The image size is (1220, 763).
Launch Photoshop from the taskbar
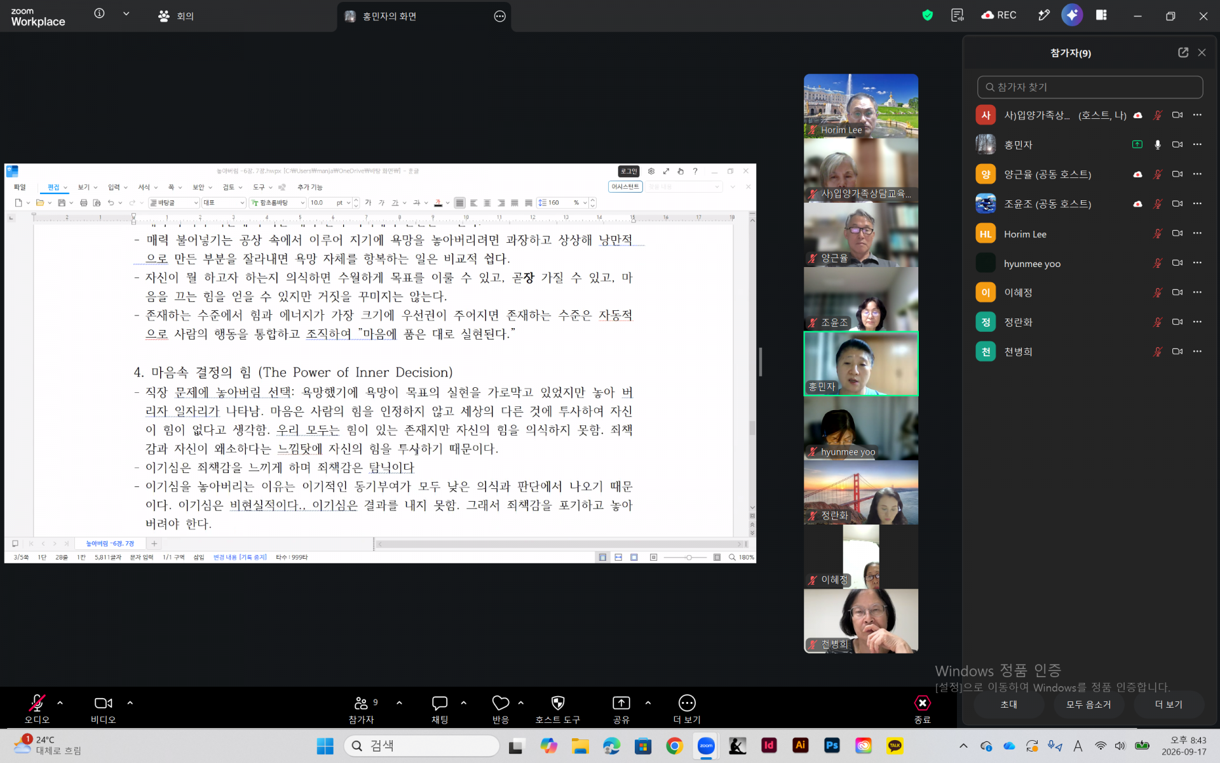[x=832, y=746]
